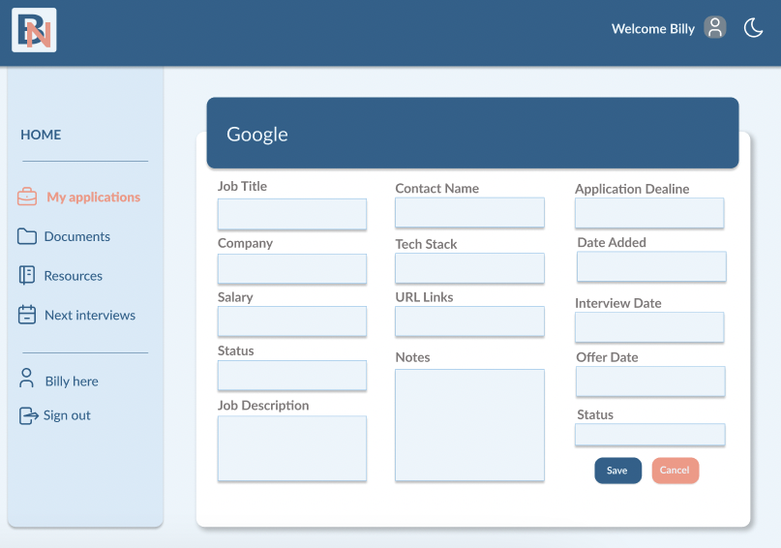Screen dimensions: 781x548
Task: Focus the Salary input field
Action: point(292,321)
